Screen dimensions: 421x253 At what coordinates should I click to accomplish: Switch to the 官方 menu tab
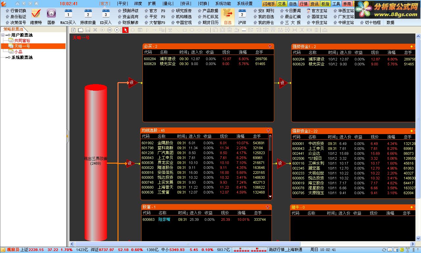pos(104,4)
